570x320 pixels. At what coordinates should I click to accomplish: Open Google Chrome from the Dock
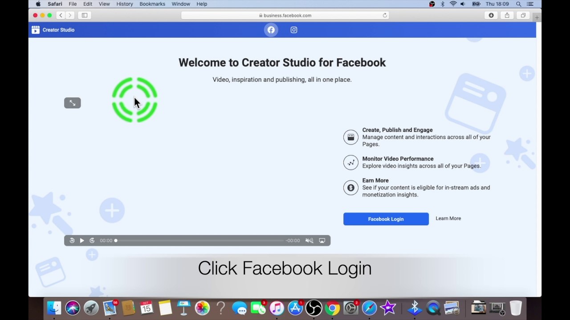(x=332, y=308)
